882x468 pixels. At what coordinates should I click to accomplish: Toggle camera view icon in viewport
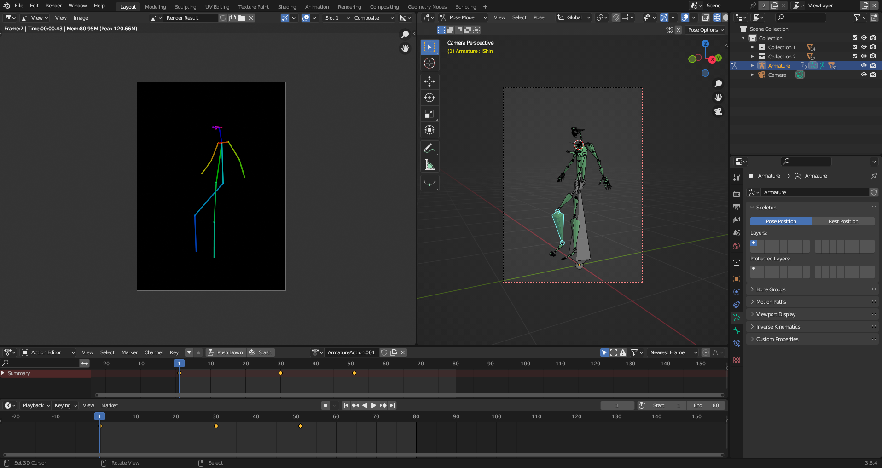coord(718,111)
